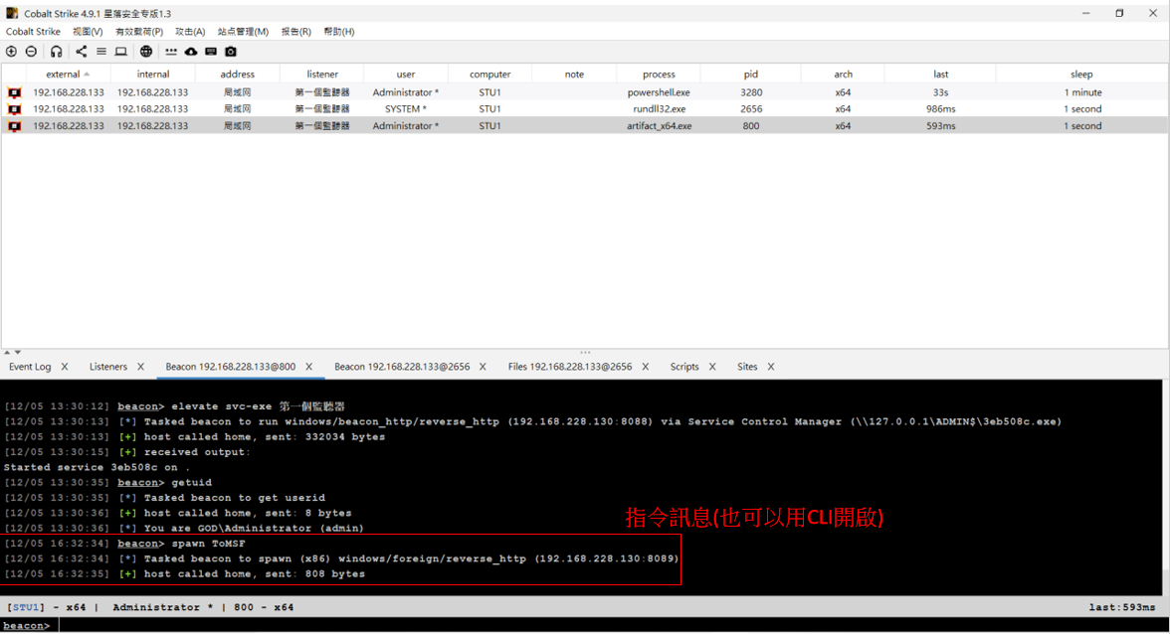The width and height of the screenshot is (1170, 634).
Task: Click the screenshots camera toolbar icon
Action: pos(231,52)
